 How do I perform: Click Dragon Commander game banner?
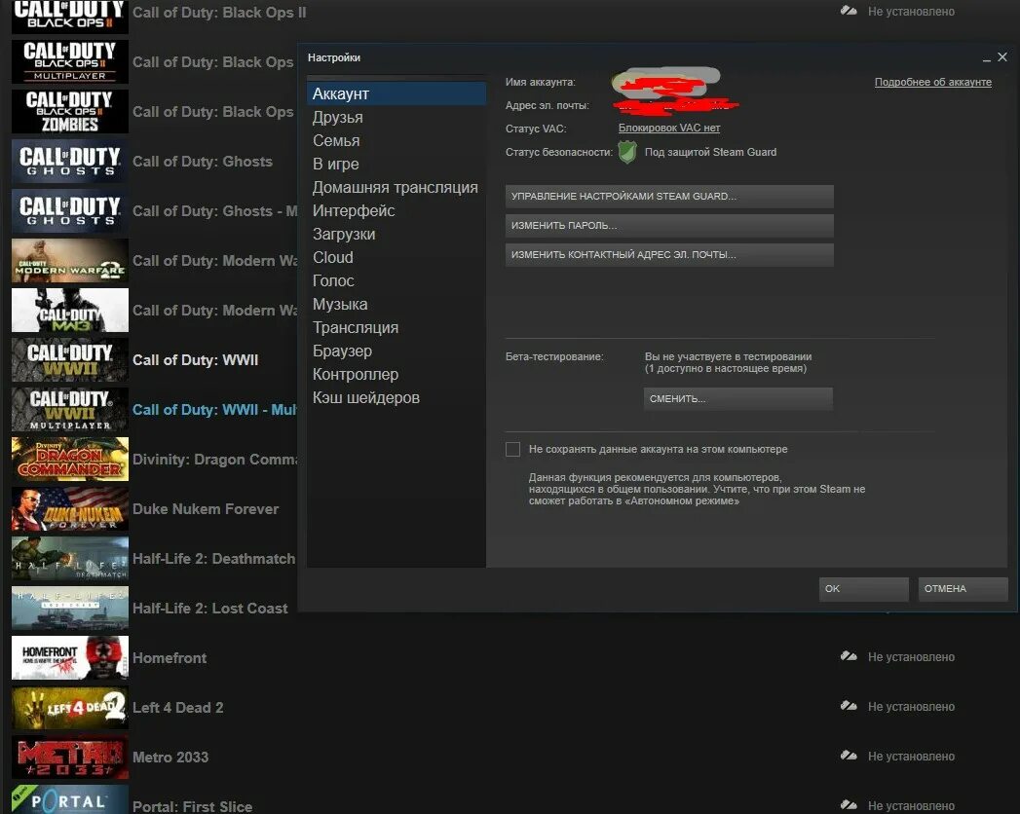70,459
